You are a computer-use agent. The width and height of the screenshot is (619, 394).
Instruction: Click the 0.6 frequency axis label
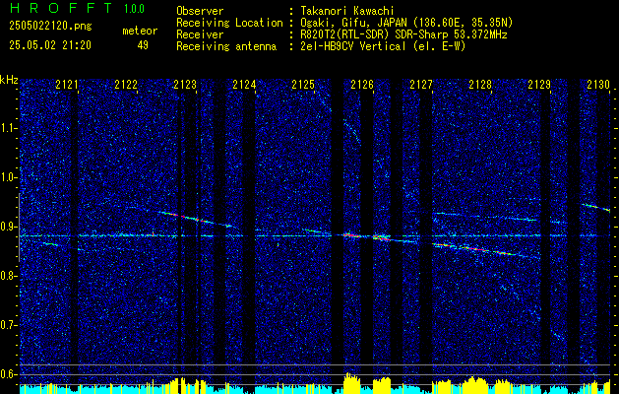click(x=9, y=374)
